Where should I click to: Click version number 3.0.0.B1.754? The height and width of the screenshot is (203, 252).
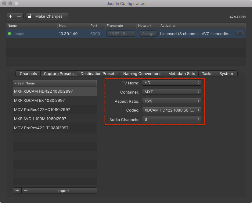238,17
